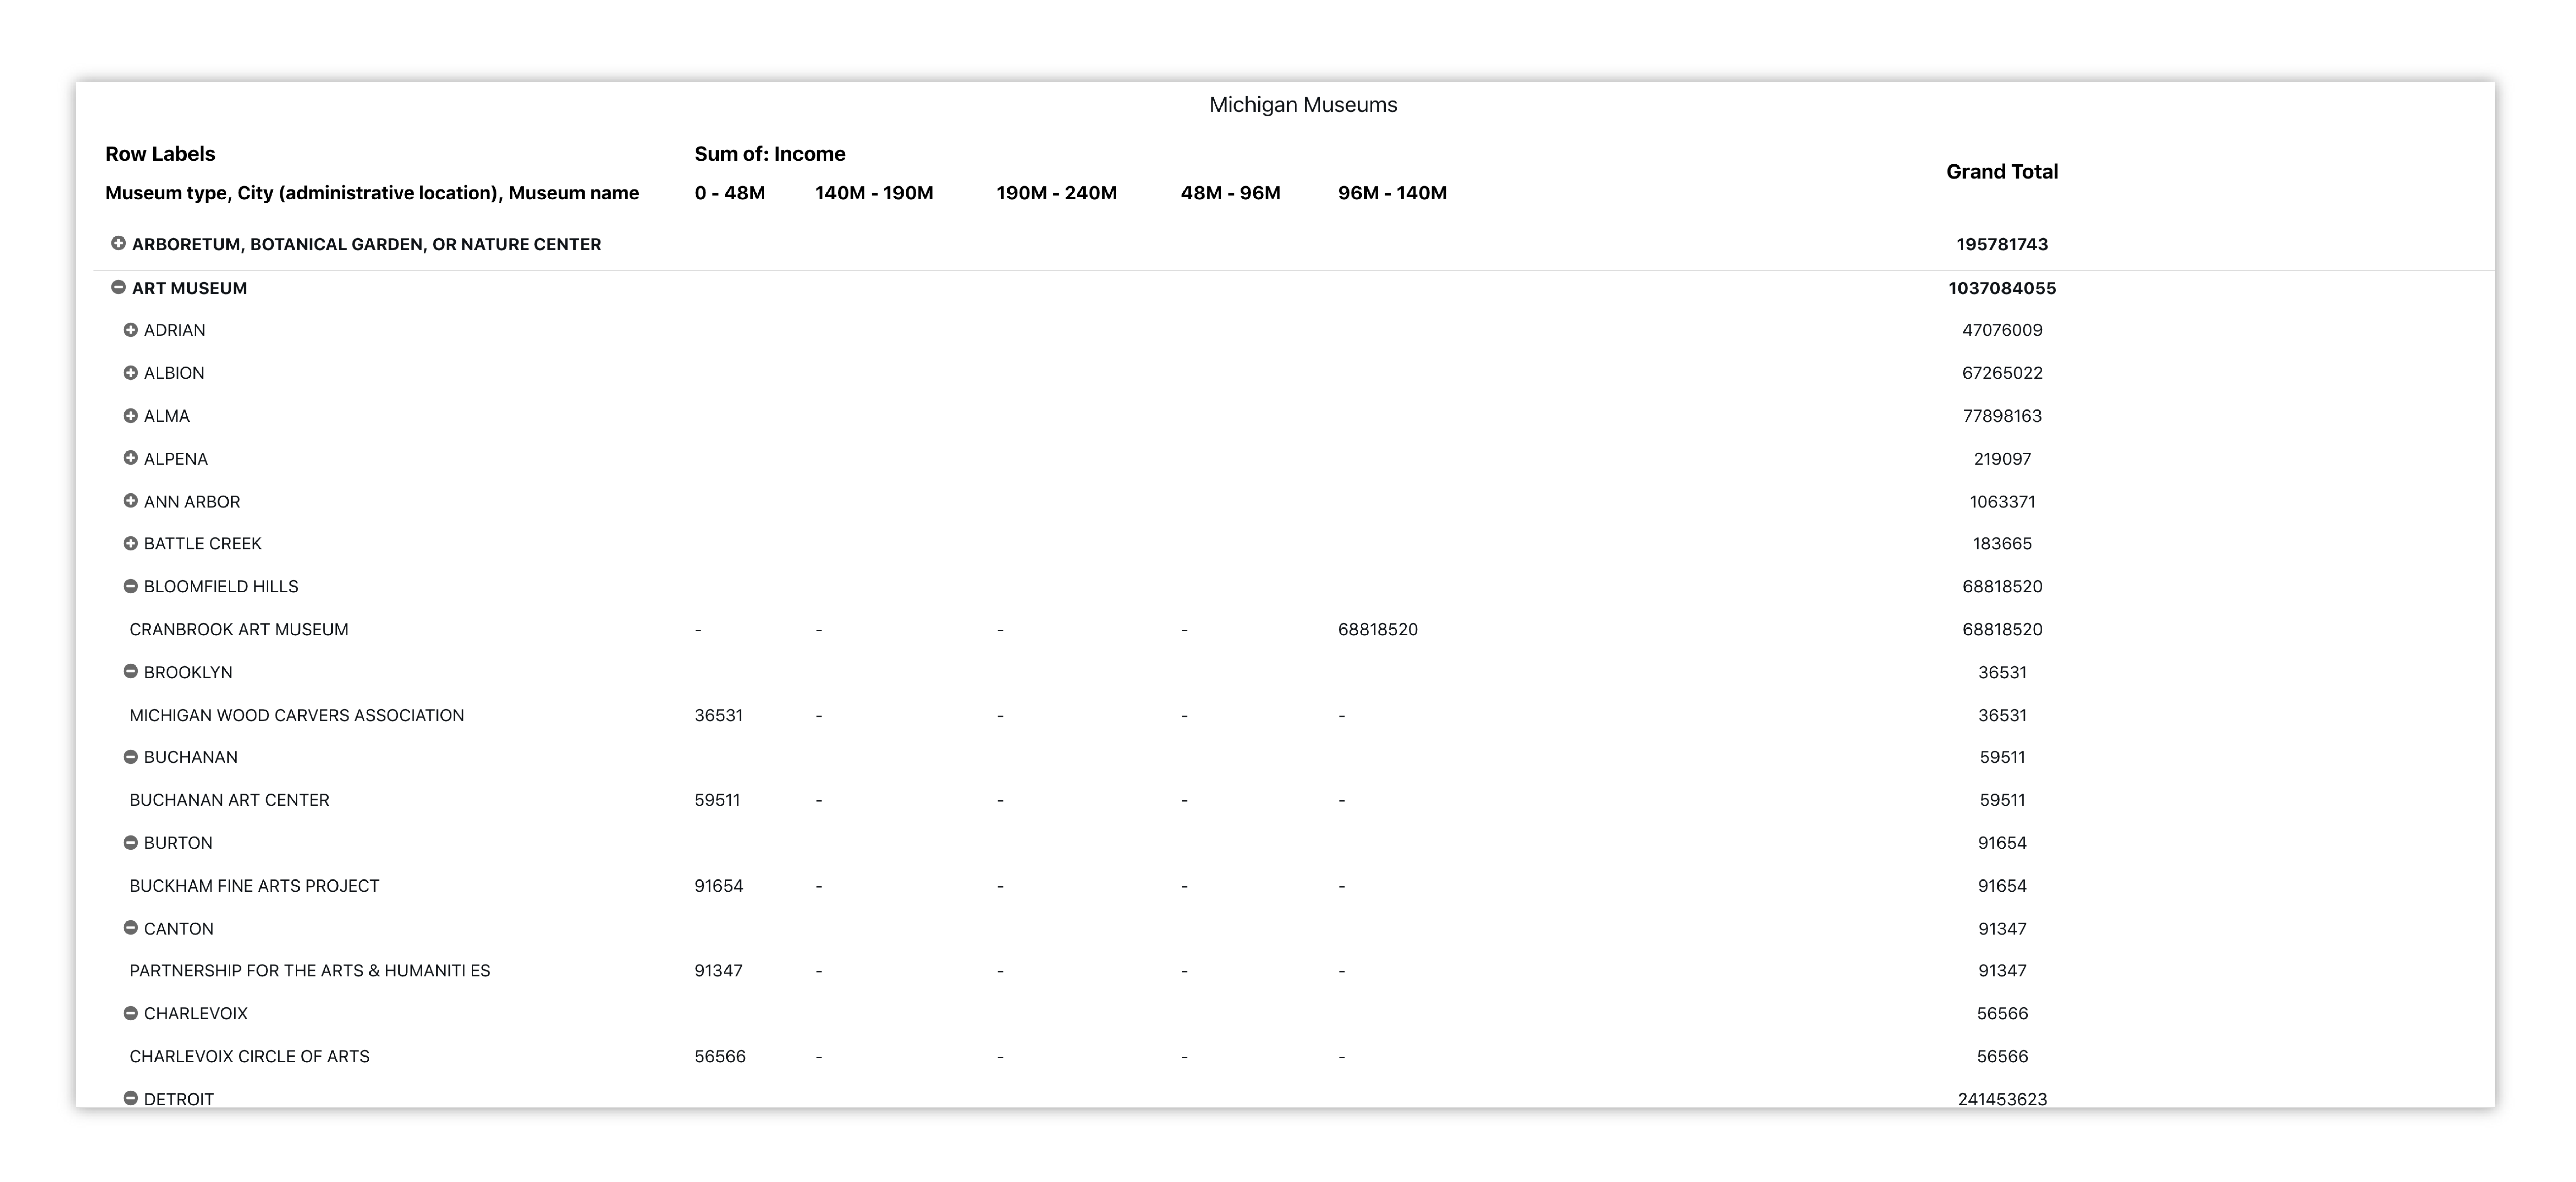
Task: Click DETROIT's grand total 241453623
Action: coord(2002,1099)
